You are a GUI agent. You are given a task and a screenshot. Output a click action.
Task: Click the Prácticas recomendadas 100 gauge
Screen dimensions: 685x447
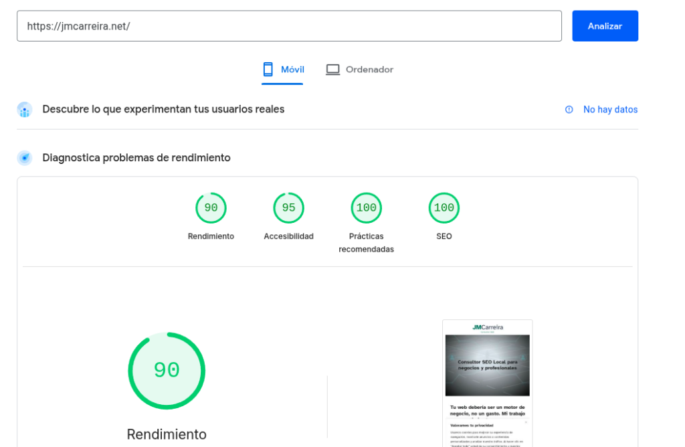click(x=366, y=207)
